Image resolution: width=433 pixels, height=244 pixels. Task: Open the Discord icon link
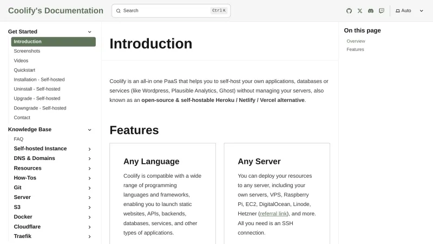371,11
